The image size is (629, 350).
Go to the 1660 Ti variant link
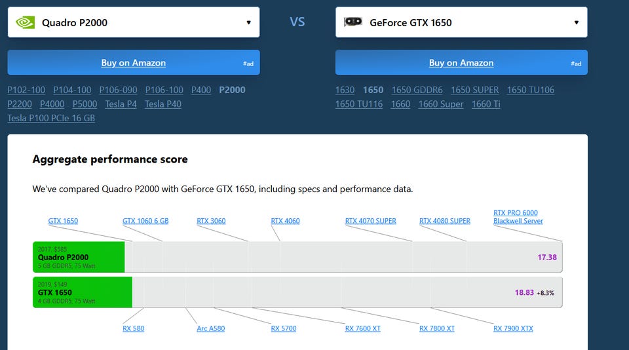pyautogui.click(x=486, y=104)
